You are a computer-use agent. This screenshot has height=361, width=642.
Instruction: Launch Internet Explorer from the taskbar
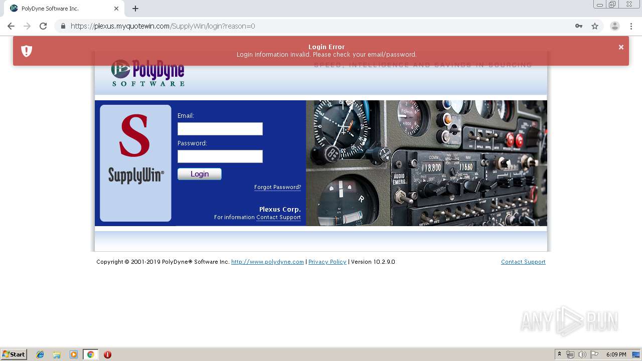(40, 354)
